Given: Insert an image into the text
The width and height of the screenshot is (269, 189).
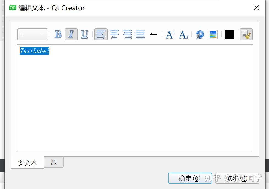Looking at the screenshot, I should (x=213, y=34).
